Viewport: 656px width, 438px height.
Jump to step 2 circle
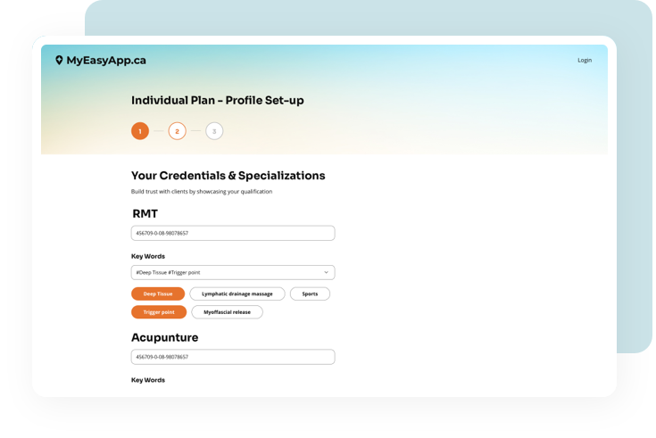click(x=177, y=131)
